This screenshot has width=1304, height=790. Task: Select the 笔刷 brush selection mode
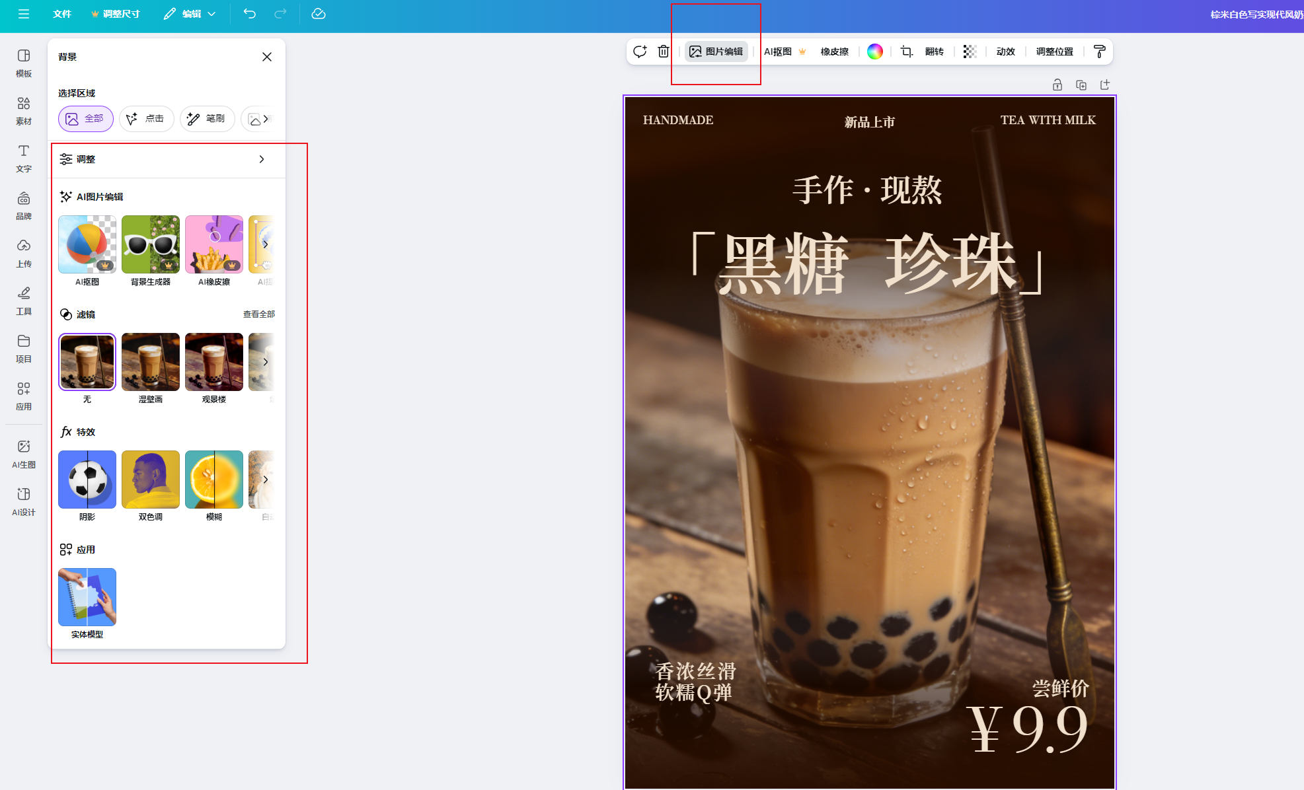(207, 119)
